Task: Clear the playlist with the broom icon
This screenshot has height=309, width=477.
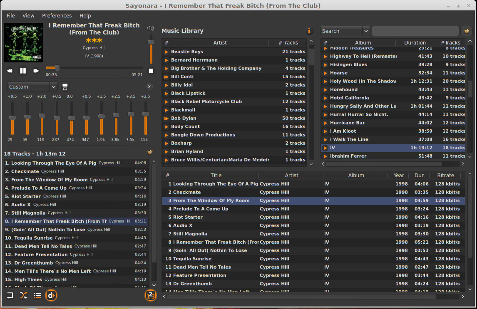Action: pyautogui.click(x=150, y=152)
